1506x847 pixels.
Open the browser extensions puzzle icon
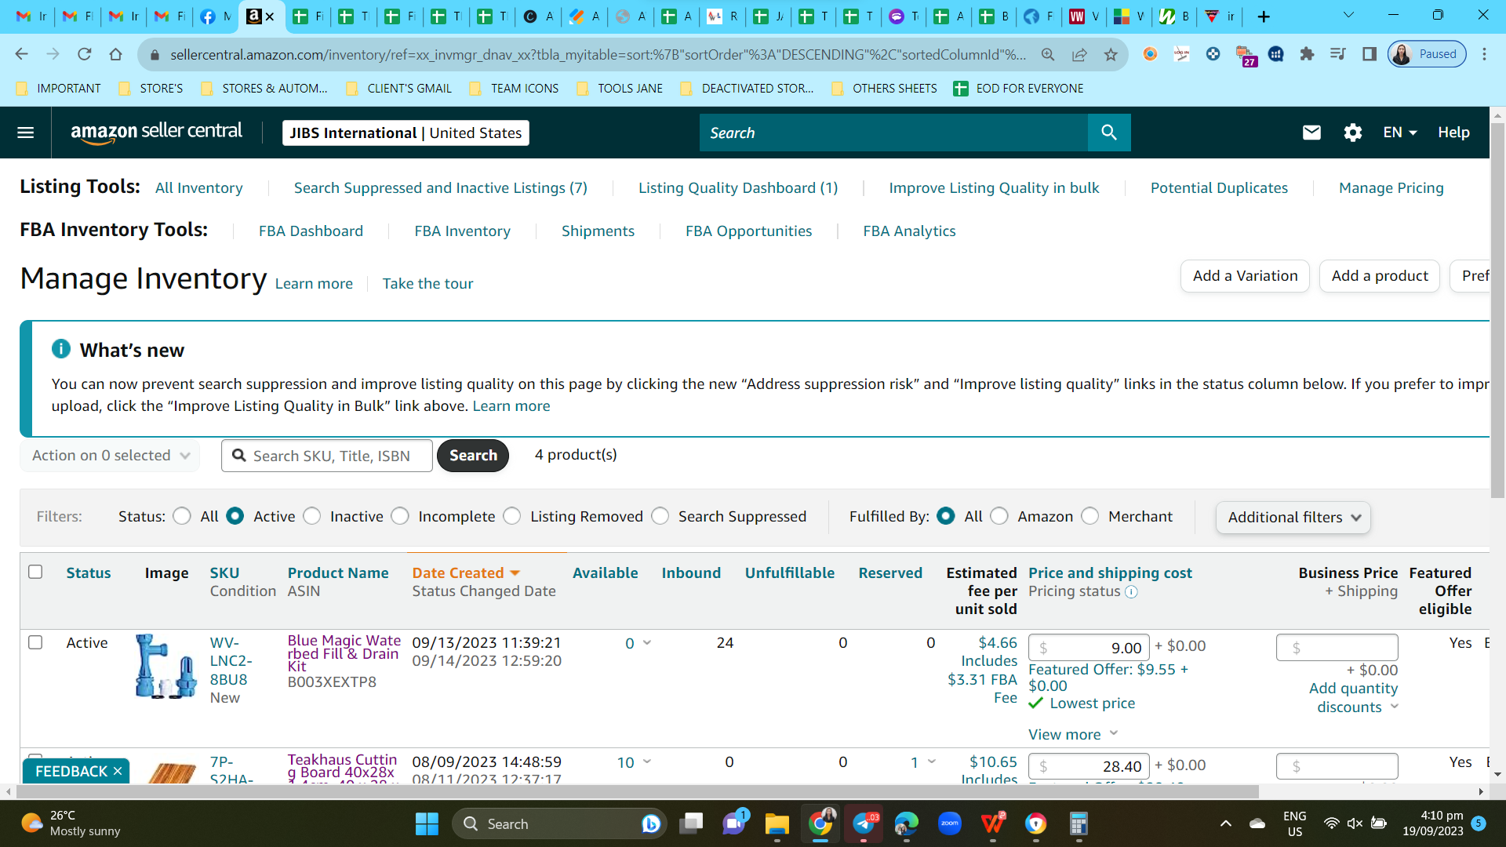point(1307,54)
